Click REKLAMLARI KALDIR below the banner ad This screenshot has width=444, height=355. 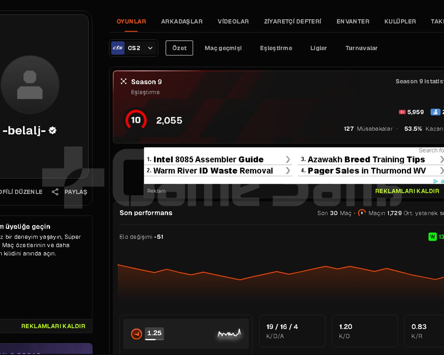(407, 191)
